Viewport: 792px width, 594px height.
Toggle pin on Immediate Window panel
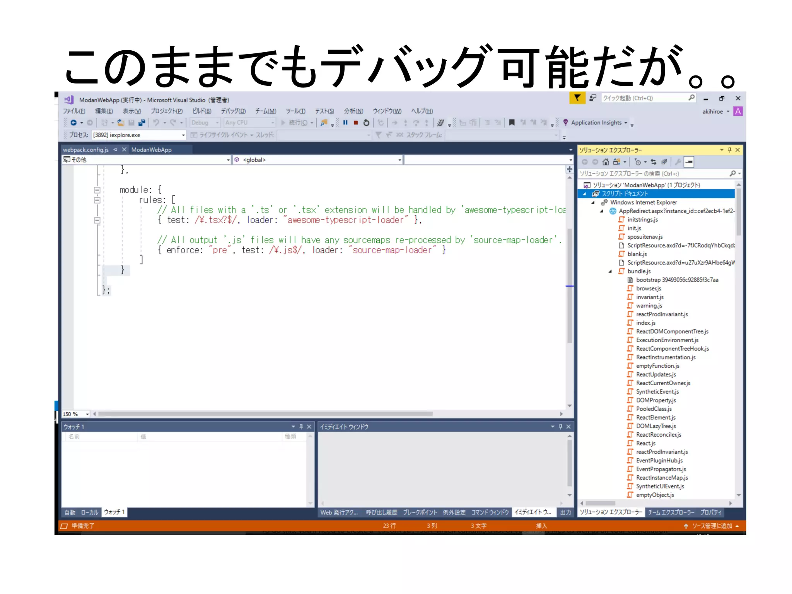tap(560, 427)
